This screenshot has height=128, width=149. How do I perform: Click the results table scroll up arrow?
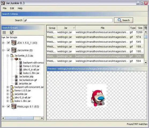coord(146,32)
